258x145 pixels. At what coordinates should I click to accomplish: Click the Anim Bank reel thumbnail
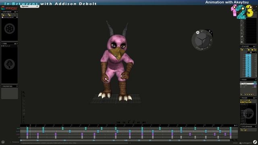tap(10, 29)
